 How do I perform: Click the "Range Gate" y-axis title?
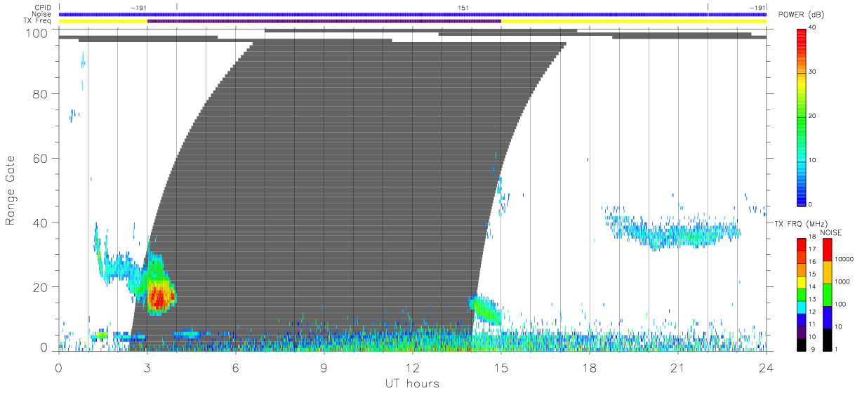tap(11, 190)
